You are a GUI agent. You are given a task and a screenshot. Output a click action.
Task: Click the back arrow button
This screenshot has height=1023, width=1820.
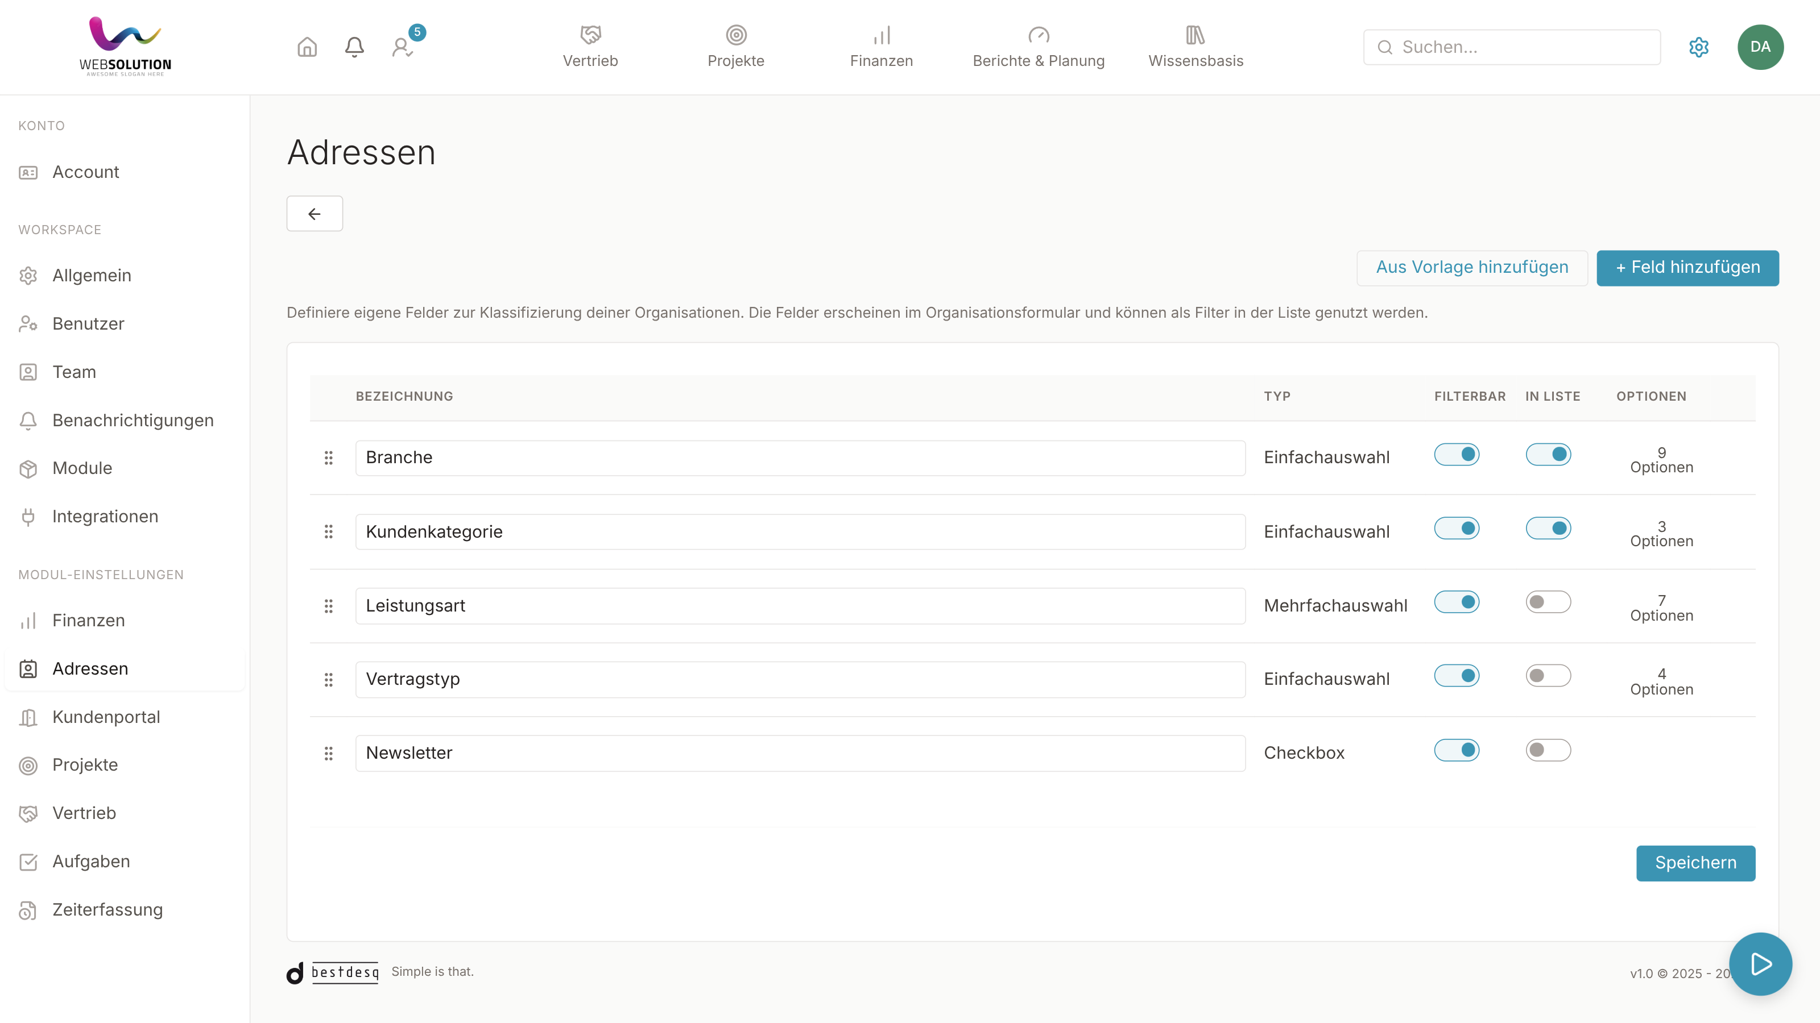pos(315,213)
